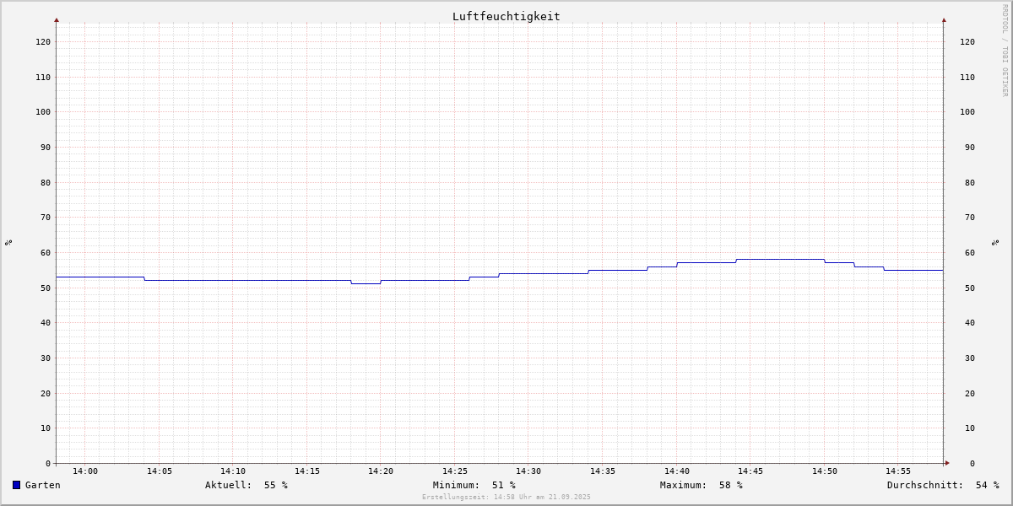
Task: Click the Garten legend label
Action: click(43, 485)
